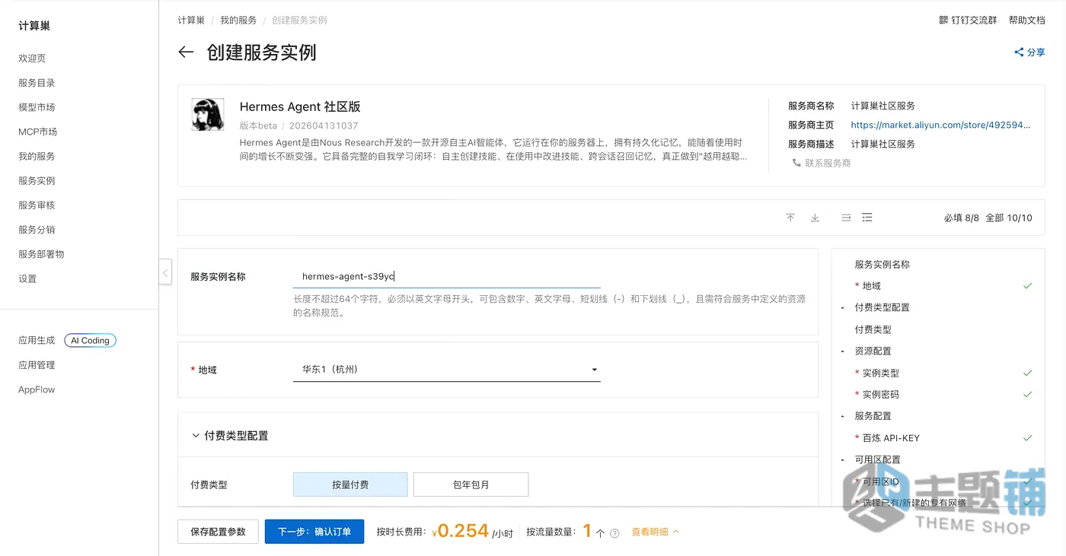This screenshot has width=1066, height=556.
Task: Collapse 付费类型配置 in the right outline
Action: click(842, 308)
